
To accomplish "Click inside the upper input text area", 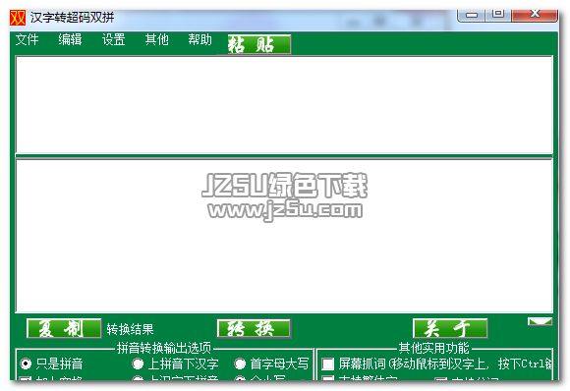I will pos(284,105).
